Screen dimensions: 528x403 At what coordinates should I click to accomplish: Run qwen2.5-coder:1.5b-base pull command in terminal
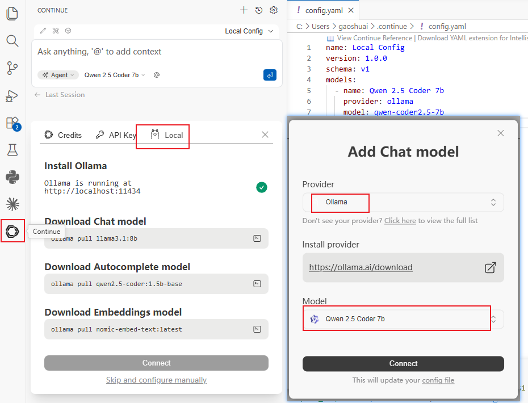click(257, 284)
